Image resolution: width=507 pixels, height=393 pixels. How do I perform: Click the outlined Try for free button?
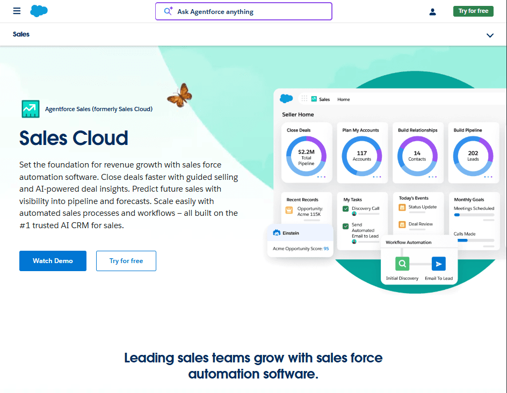coord(126,261)
